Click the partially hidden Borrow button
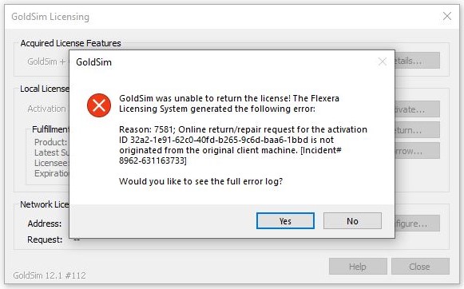Image resolution: width=464 pixels, height=289 pixels. tap(417, 151)
